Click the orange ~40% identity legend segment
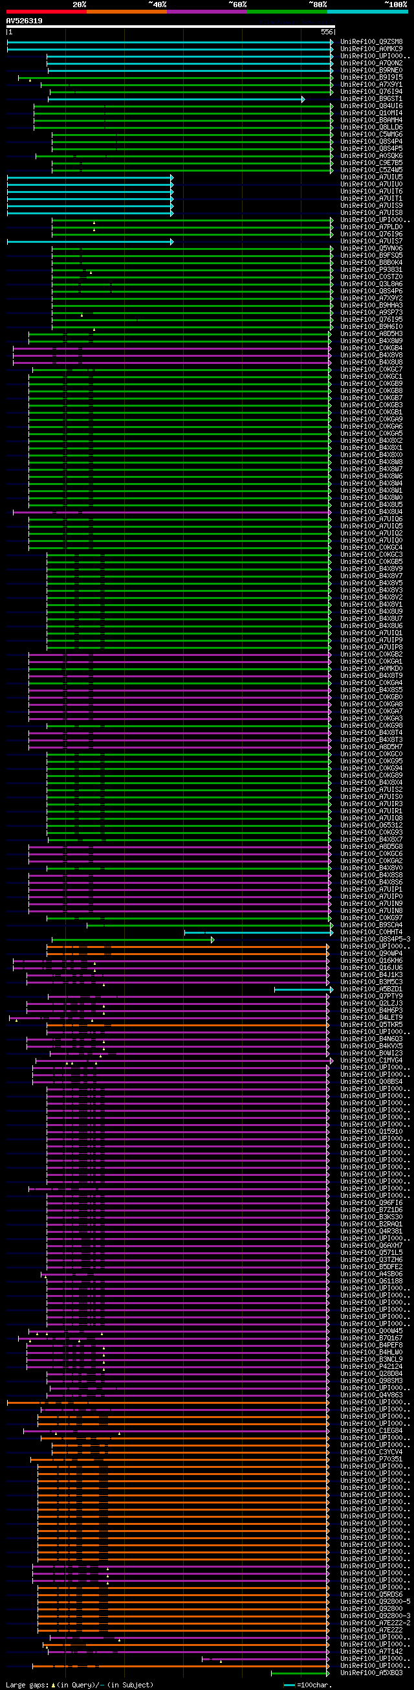Screen dimensions: 414x1690 (x=126, y=12)
